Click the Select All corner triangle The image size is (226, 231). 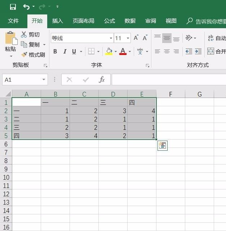coord(8,94)
